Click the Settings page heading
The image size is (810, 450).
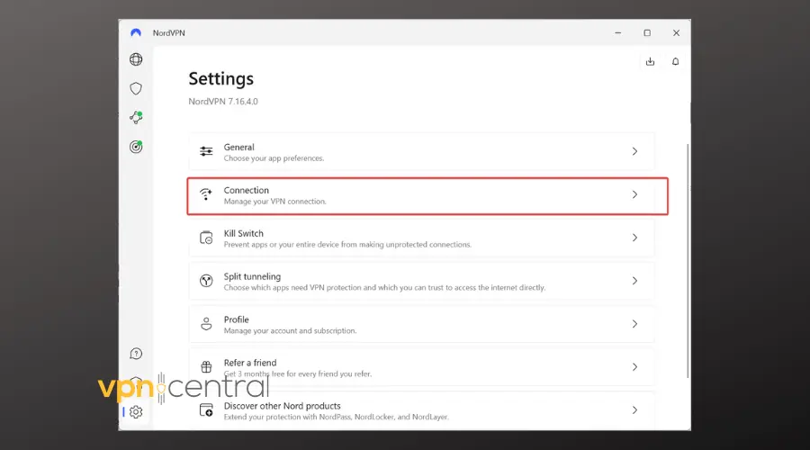point(220,78)
